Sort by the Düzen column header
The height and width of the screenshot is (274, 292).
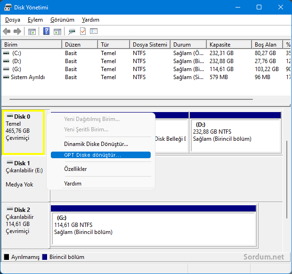point(80,45)
